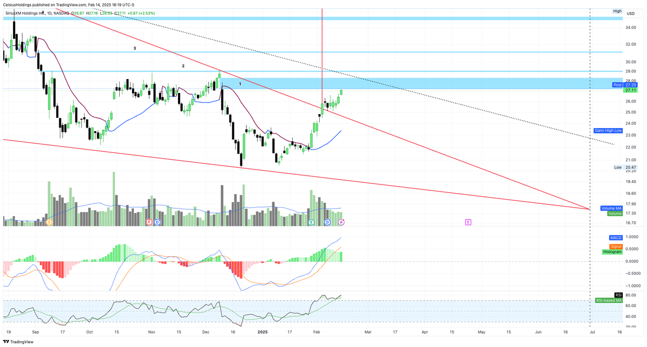Image resolution: width=647 pixels, height=347 pixels.
Task: Click the 1.0000 MACD axis label
Action: [x=632, y=237]
